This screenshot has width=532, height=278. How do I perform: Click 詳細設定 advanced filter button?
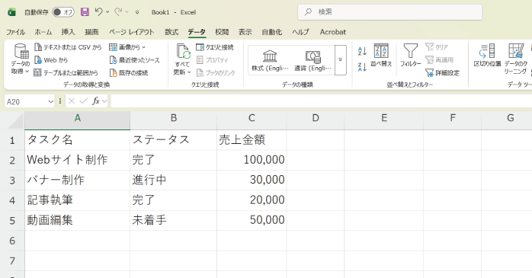(x=443, y=72)
